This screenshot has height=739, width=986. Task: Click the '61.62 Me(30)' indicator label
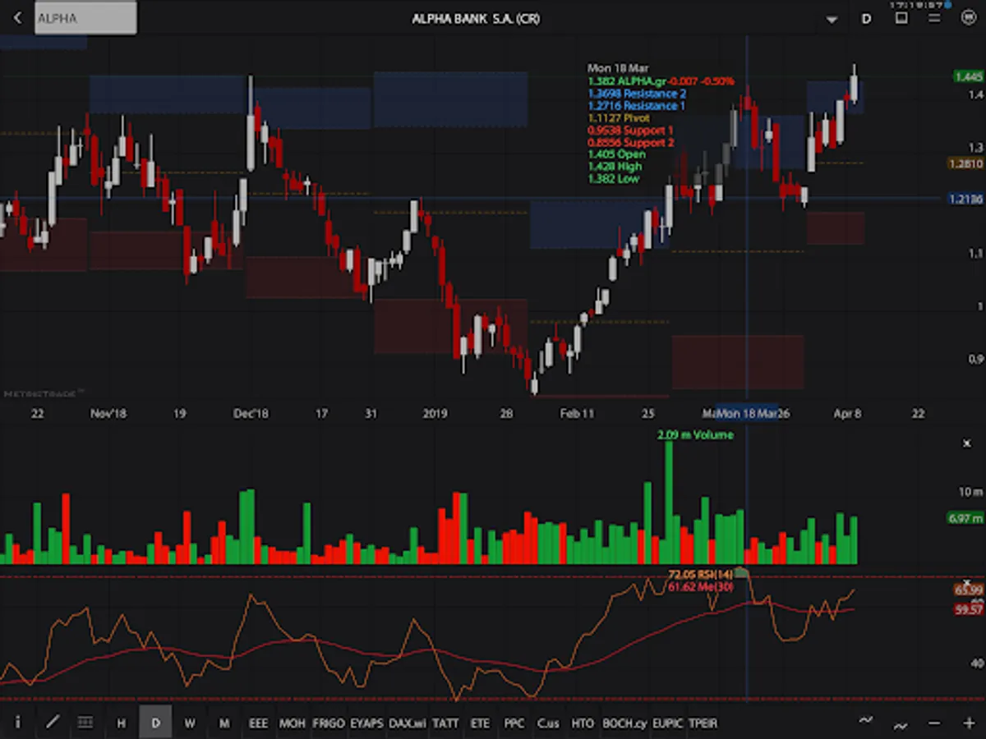point(700,586)
